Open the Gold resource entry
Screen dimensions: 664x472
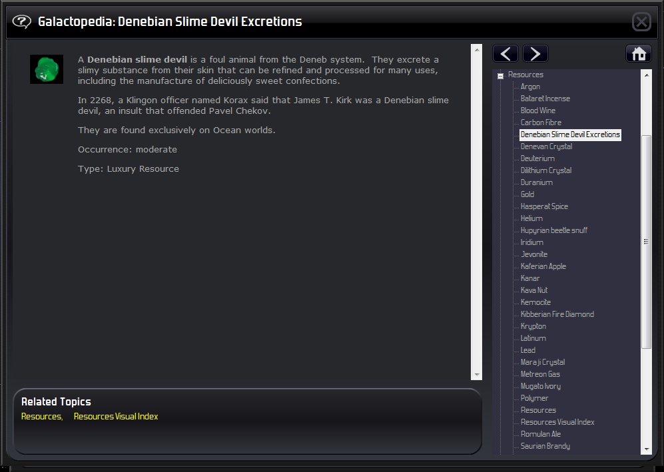pos(527,194)
